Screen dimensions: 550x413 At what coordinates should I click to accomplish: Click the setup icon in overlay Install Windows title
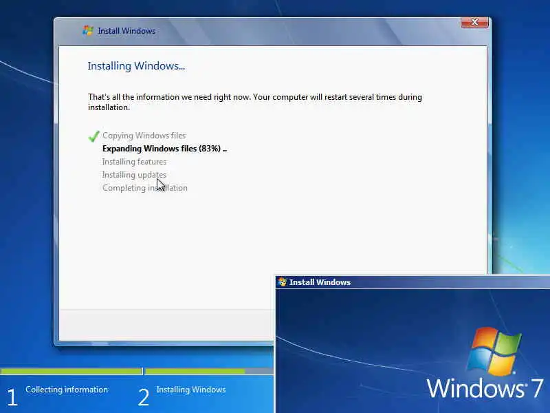[x=282, y=282]
